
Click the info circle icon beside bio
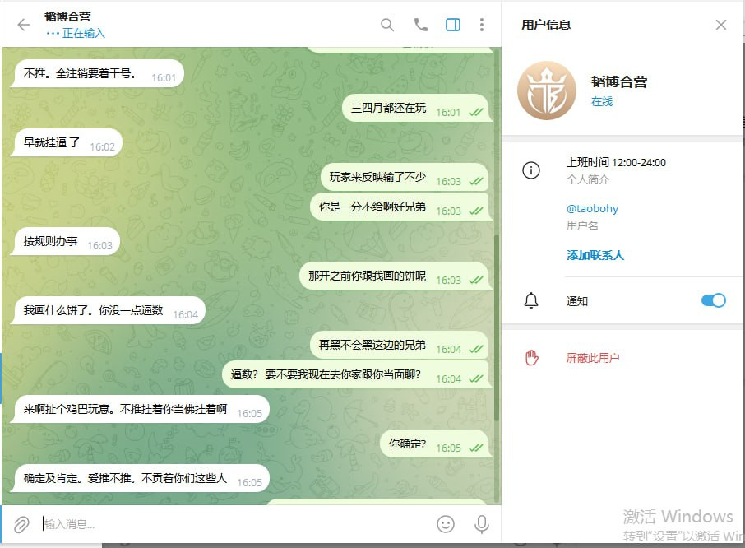coord(531,170)
